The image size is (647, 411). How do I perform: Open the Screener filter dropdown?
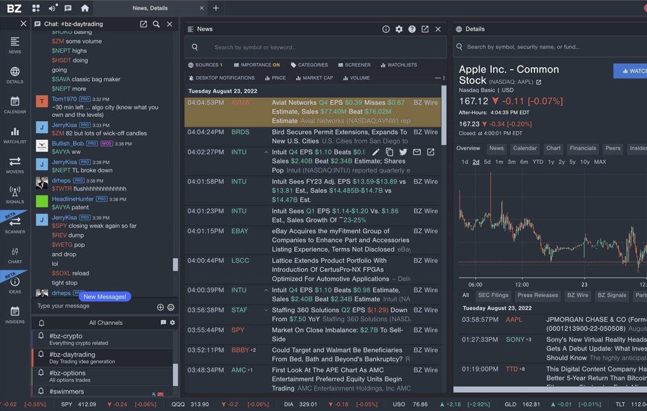(x=354, y=65)
